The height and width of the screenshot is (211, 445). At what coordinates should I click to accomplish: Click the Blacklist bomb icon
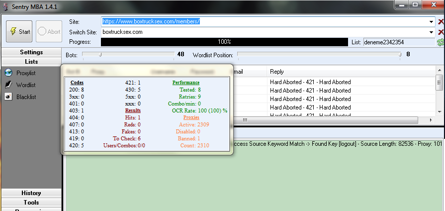8,97
